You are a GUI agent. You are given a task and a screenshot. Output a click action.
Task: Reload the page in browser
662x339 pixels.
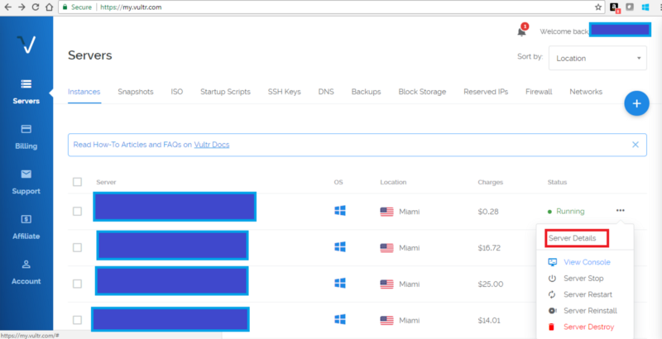tap(36, 7)
